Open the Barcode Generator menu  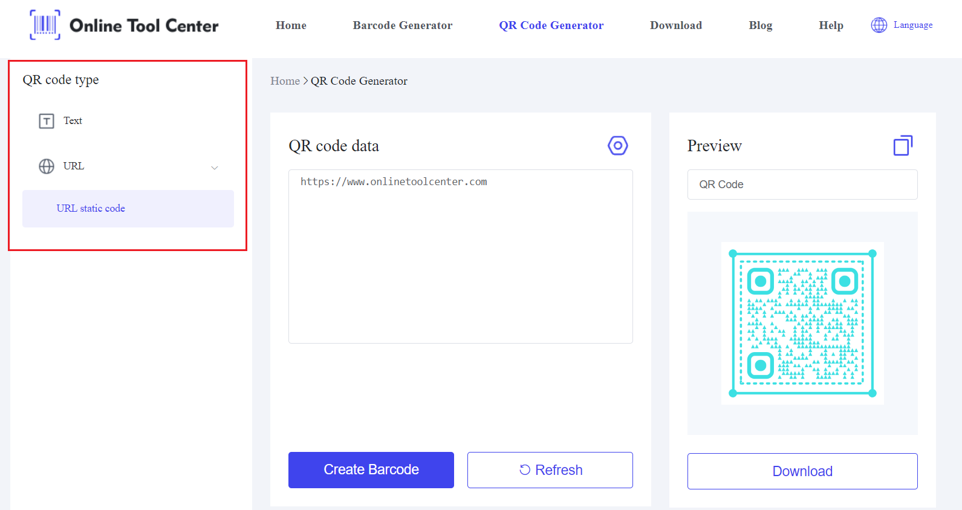402,25
